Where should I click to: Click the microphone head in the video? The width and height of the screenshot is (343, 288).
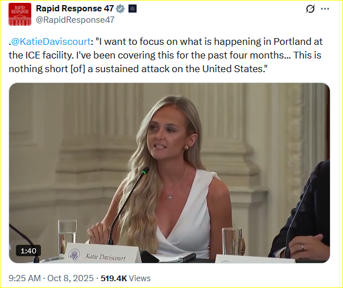pos(145,170)
